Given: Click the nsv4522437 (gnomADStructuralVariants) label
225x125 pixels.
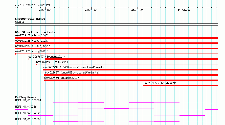Looking at the screenshot, I should click(x=72, y=72).
